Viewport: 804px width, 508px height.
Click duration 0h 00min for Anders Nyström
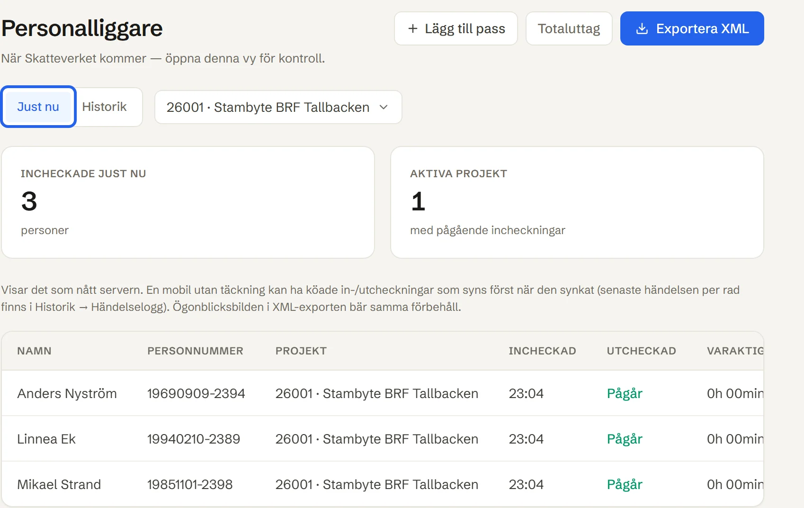735,393
